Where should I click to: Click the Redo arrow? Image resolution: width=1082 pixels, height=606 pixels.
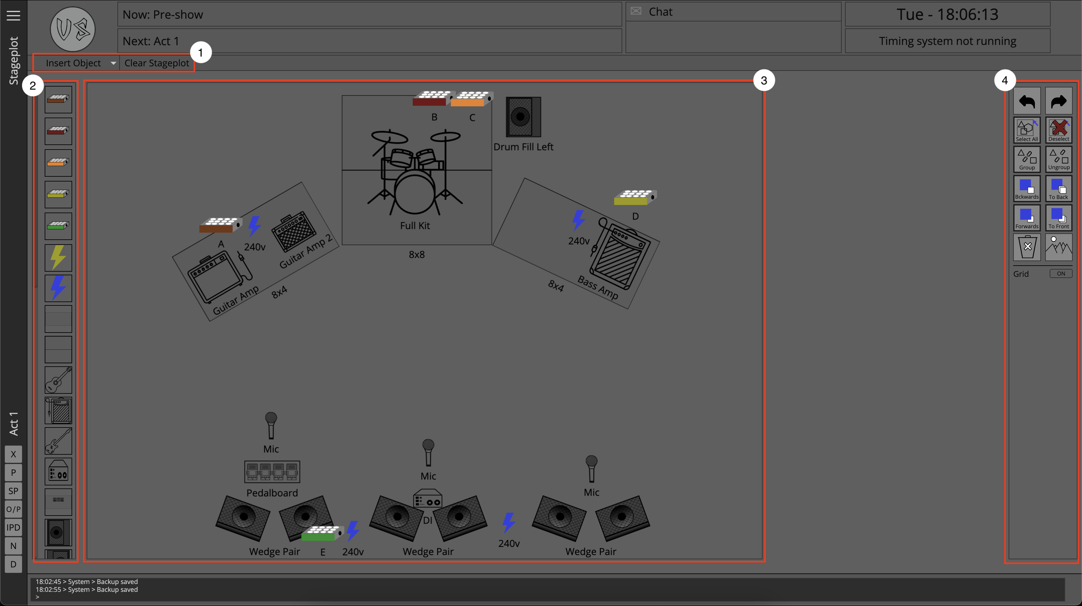click(1058, 101)
